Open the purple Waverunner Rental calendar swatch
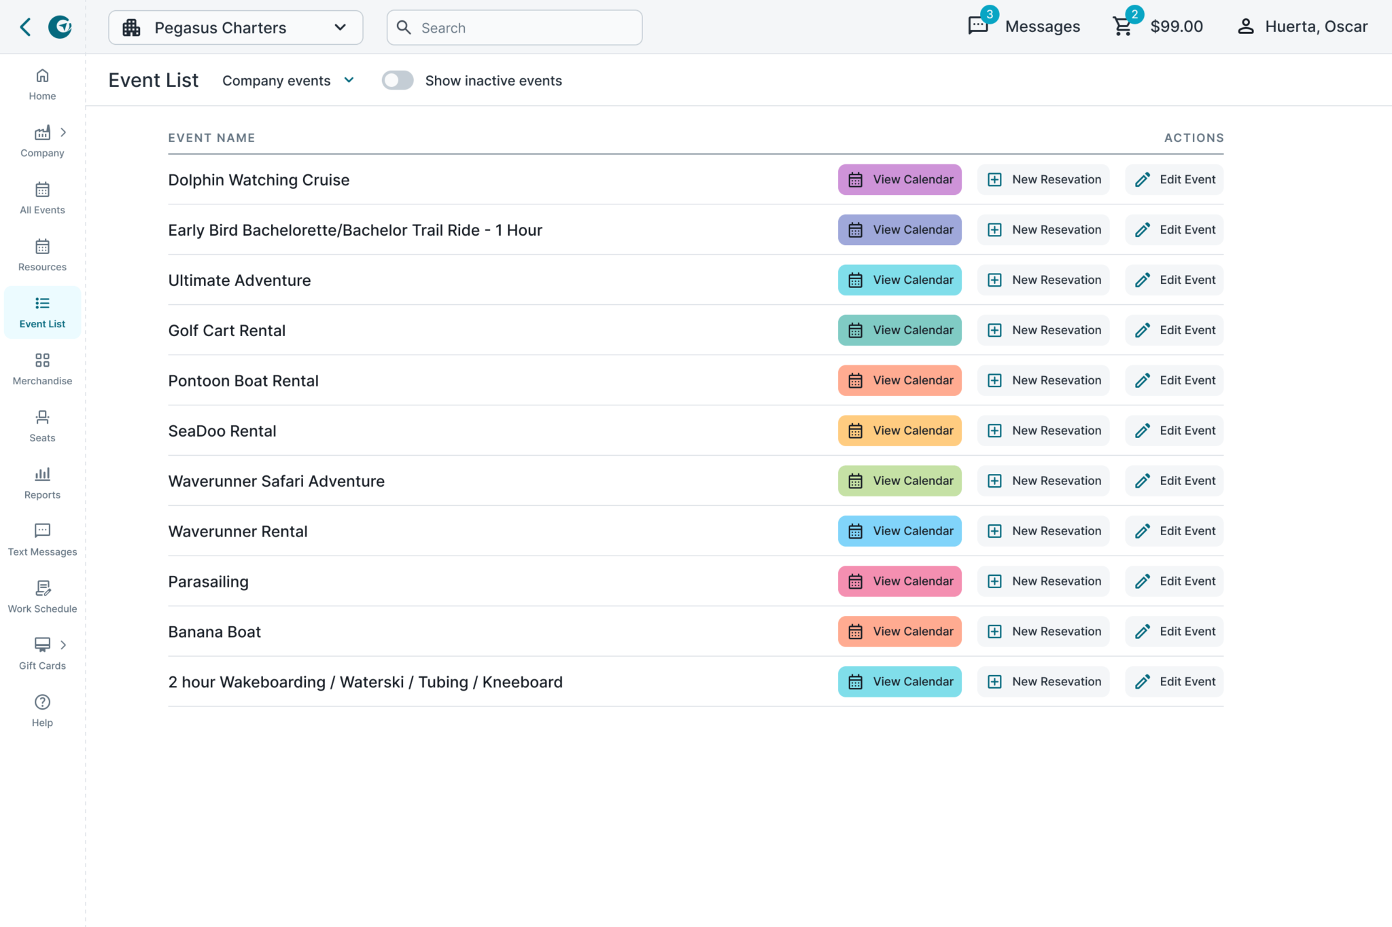The height and width of the screenshot is (927, 1392). pyautogui.click(x=899, y=530)
